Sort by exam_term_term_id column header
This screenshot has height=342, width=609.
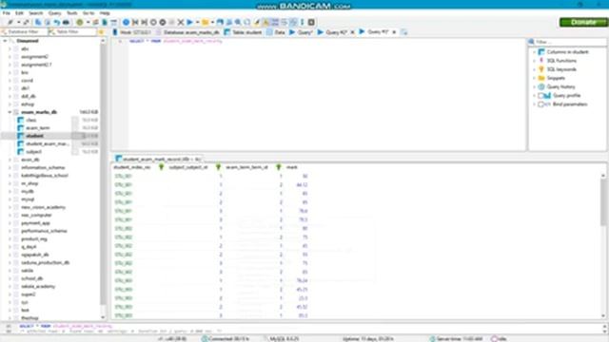(246, 167)
